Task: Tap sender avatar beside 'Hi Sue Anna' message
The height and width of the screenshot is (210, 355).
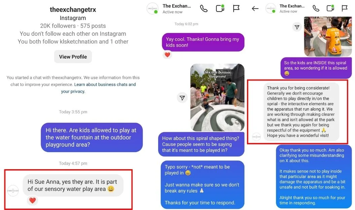Action: coord(13,191)
